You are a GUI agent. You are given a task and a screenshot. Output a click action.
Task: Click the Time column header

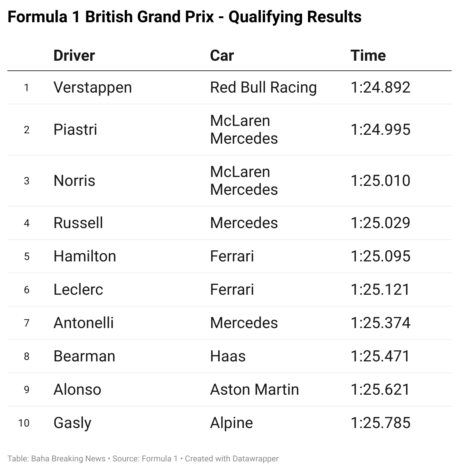[368, 56]
